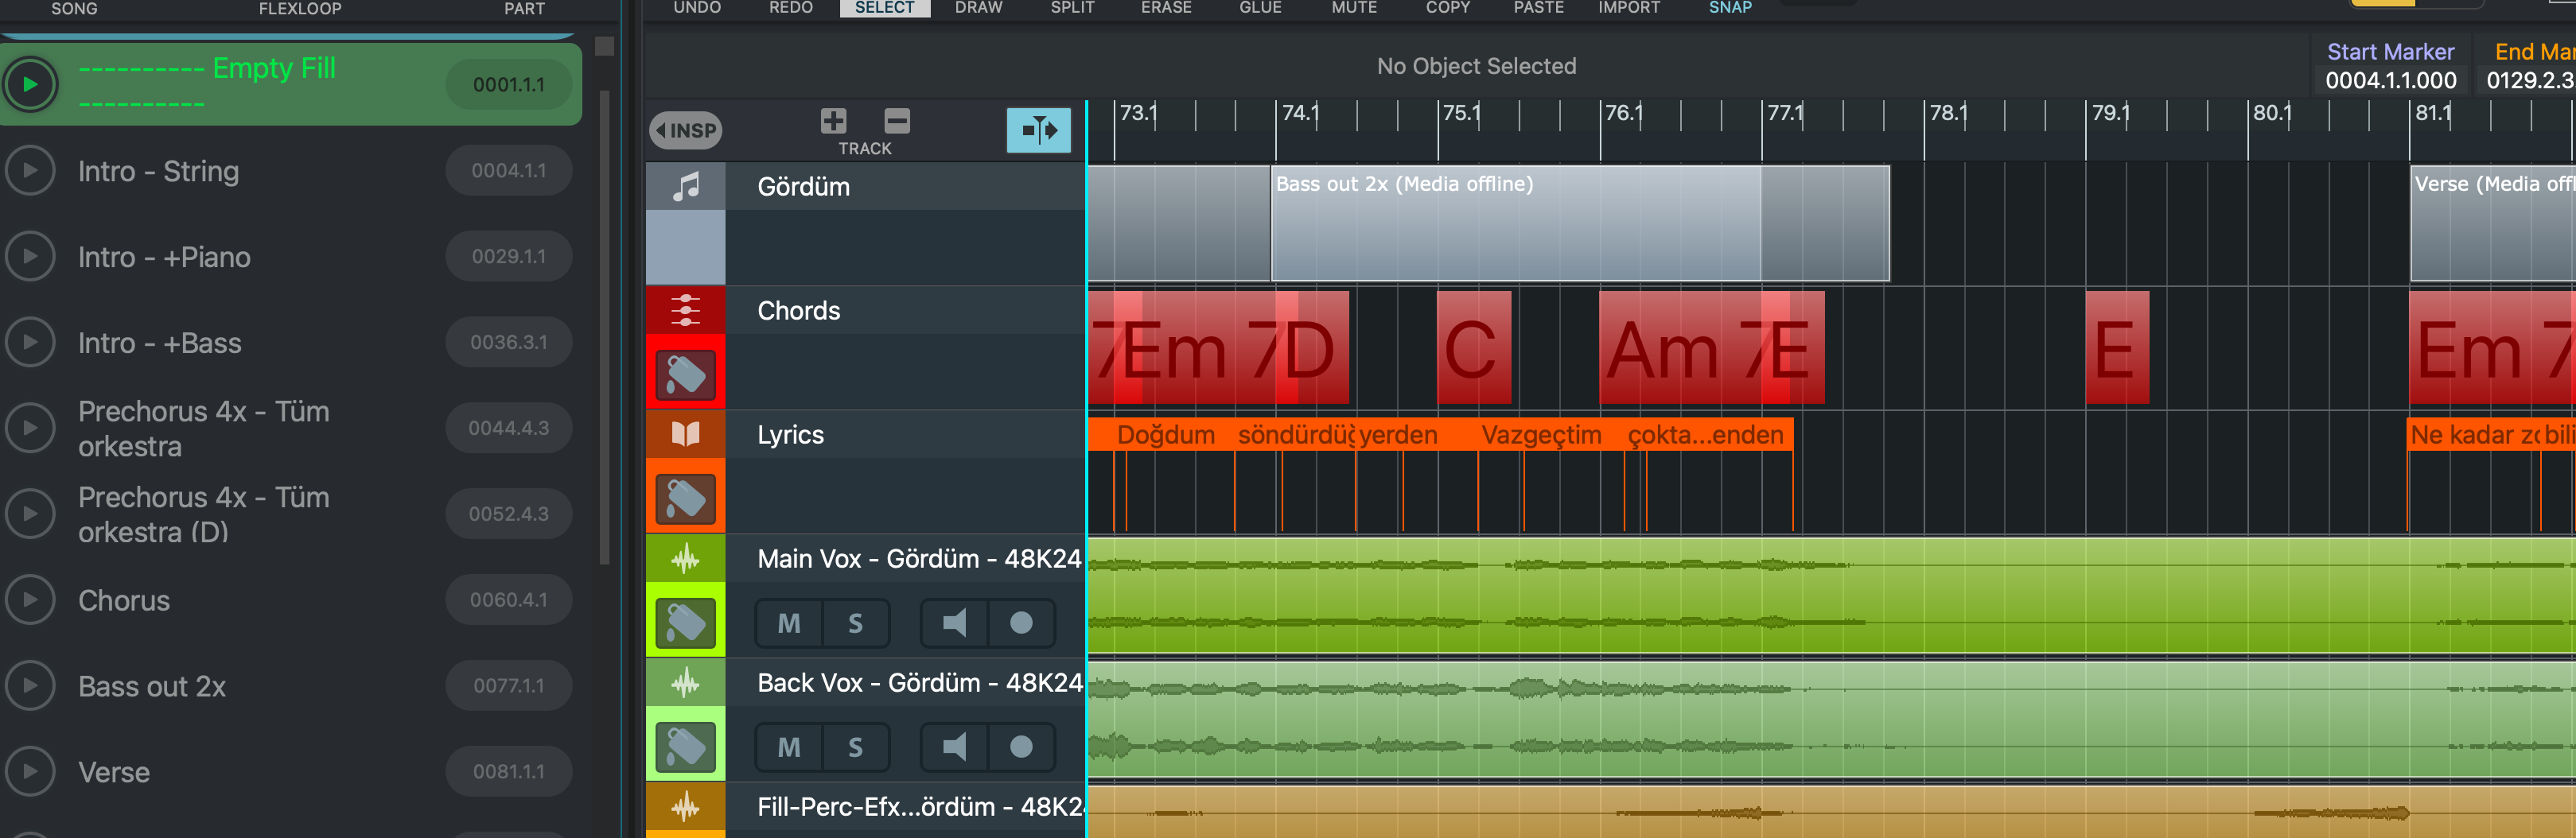This screenshot has width=2576, height=838.
Task: Click the Chords track type icon
Action: coord(685,311)
